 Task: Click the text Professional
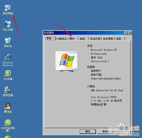point(99,54)
